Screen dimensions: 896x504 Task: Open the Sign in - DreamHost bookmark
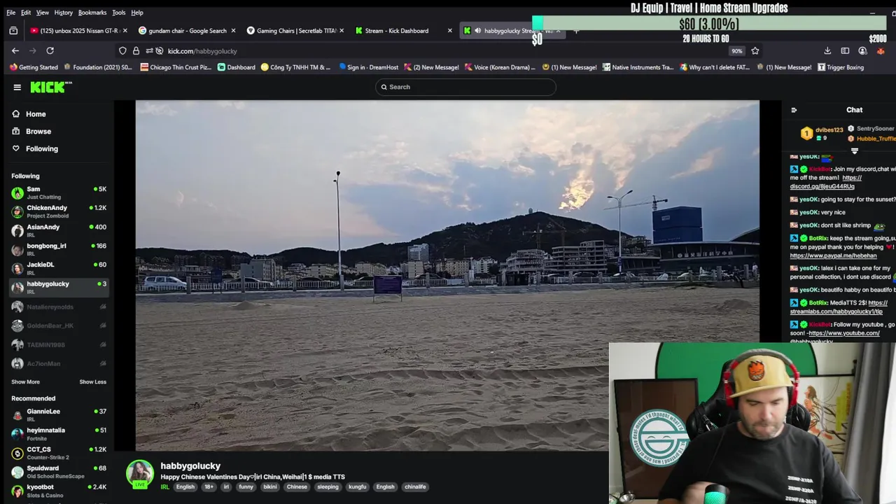click(368, 67)
